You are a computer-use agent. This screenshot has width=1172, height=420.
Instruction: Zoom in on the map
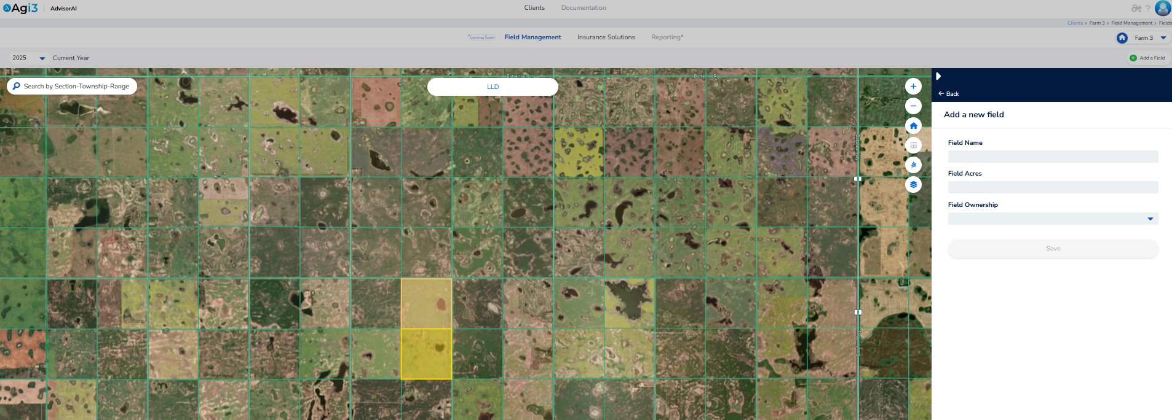point(913,87)
